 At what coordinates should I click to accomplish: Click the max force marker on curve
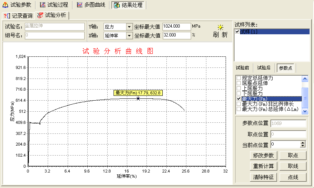coord(138,98)
